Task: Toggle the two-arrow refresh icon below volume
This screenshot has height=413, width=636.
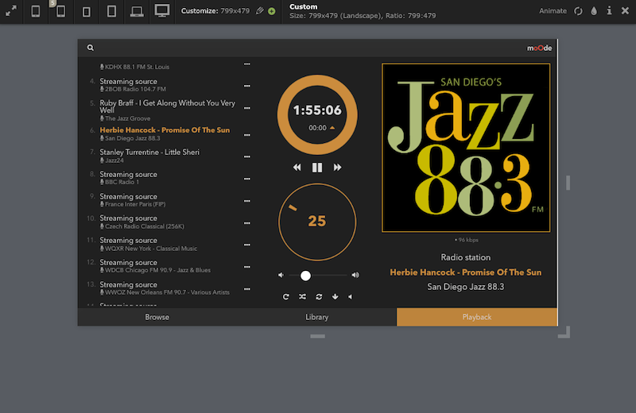Action: point(320,297)
